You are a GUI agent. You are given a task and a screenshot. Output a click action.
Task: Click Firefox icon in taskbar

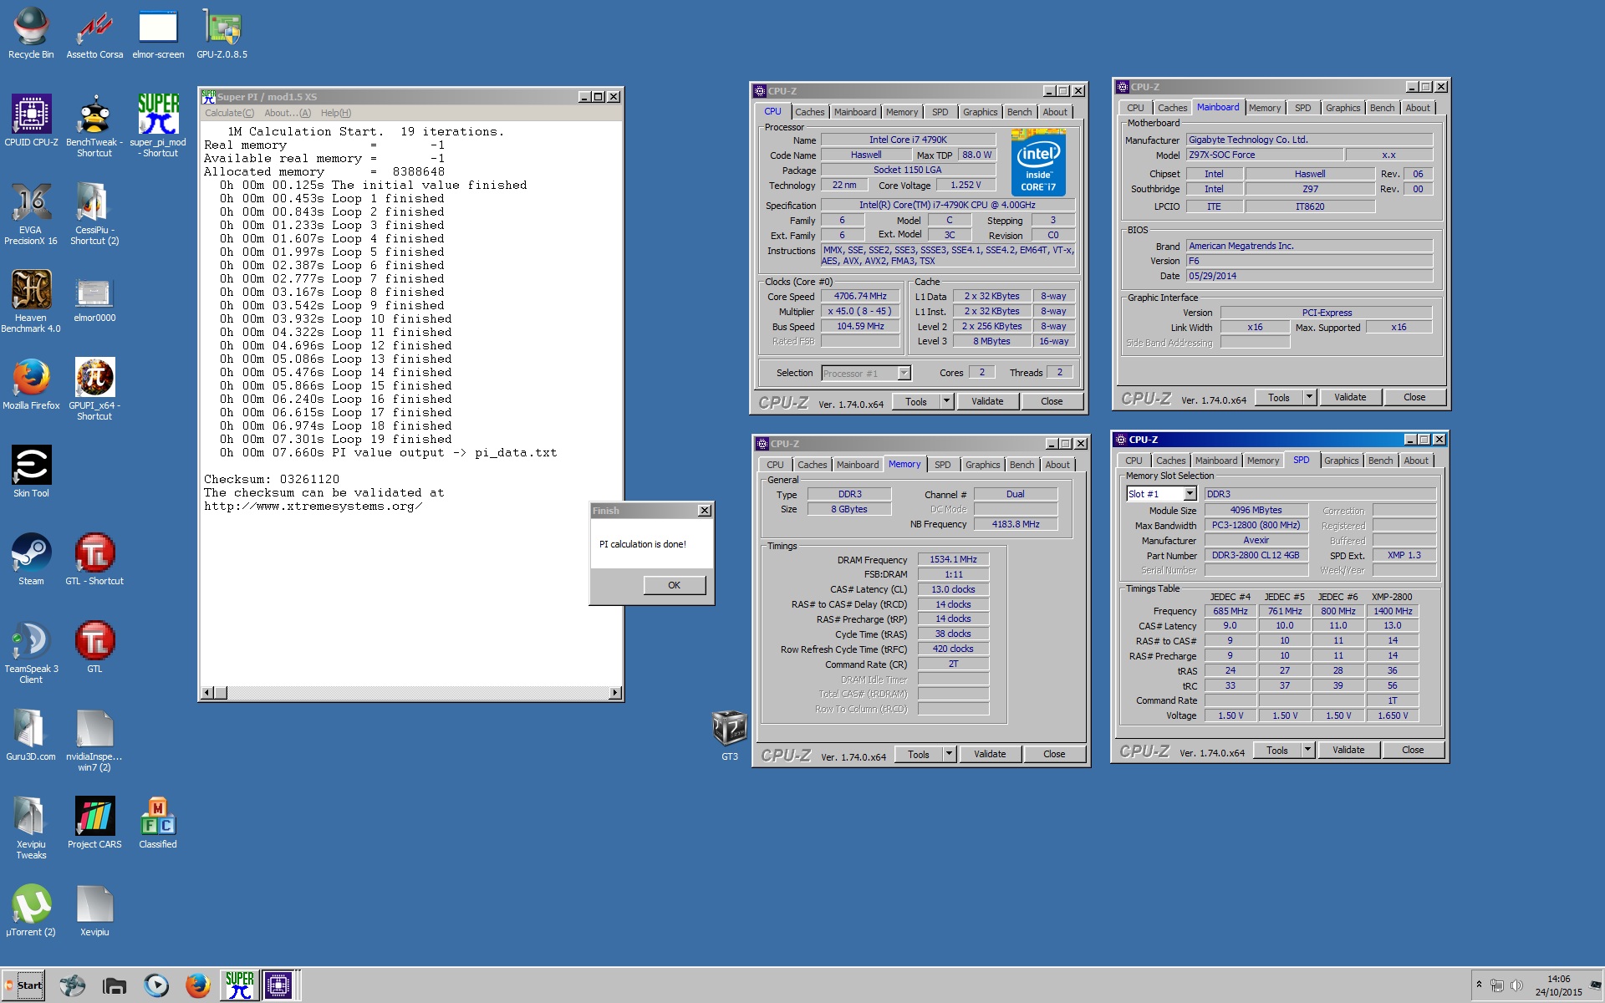point(197,985)
